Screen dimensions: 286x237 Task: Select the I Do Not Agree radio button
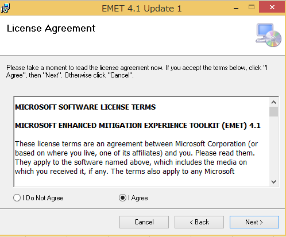point(17,197)
